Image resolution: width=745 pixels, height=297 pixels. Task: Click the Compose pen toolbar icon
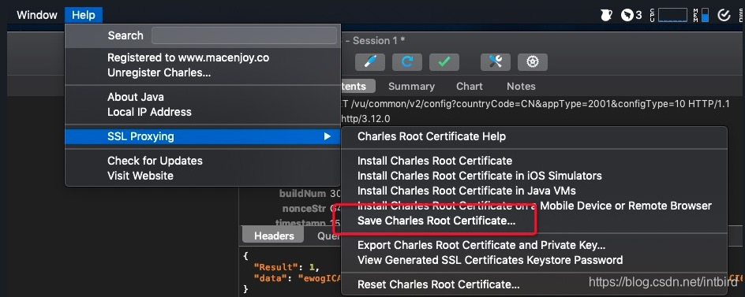pyautogui.click(x=369, y=61)
